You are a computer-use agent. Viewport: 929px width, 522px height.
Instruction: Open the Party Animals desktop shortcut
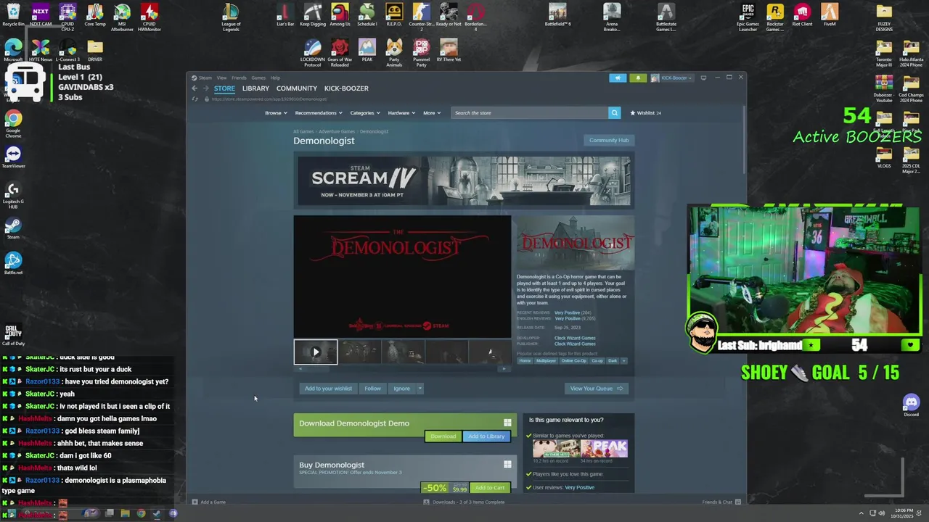pos(394,53)
